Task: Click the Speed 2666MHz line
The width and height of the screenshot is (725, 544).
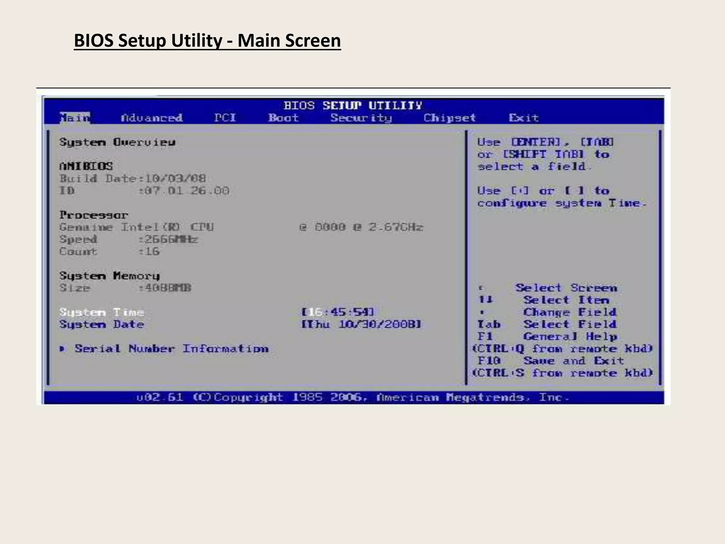Action: pos(129,239)
